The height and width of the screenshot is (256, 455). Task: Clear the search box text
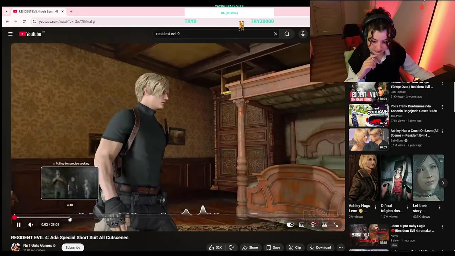tap(275, 34)
